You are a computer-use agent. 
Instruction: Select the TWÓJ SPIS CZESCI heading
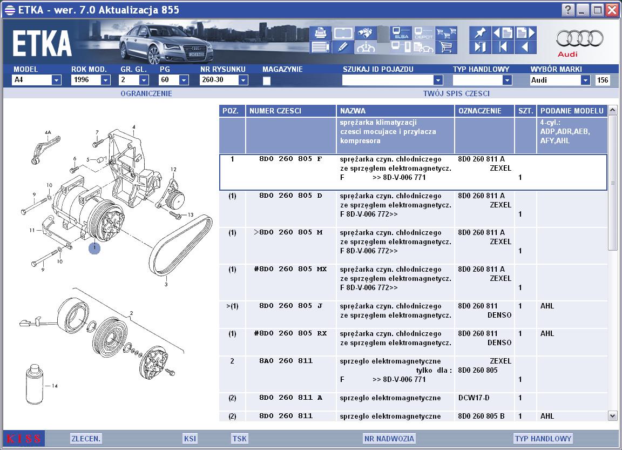click(456, 93)
